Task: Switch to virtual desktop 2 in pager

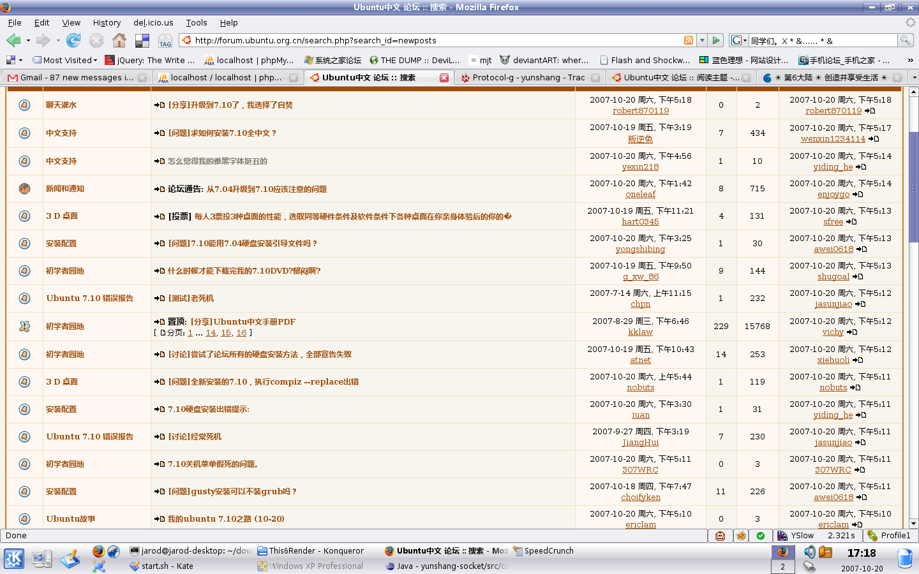Action: pyautogui.click(x=782, y=566)
